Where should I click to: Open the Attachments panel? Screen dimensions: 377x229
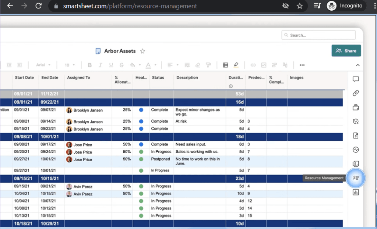(x=355, y=93)
